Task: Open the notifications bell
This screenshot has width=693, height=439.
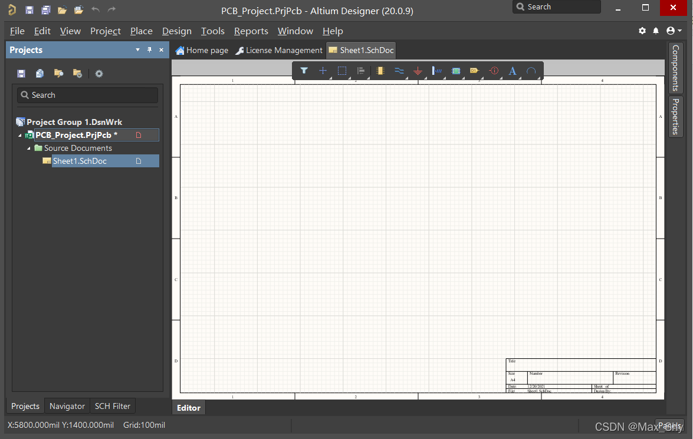Action: 656,31
